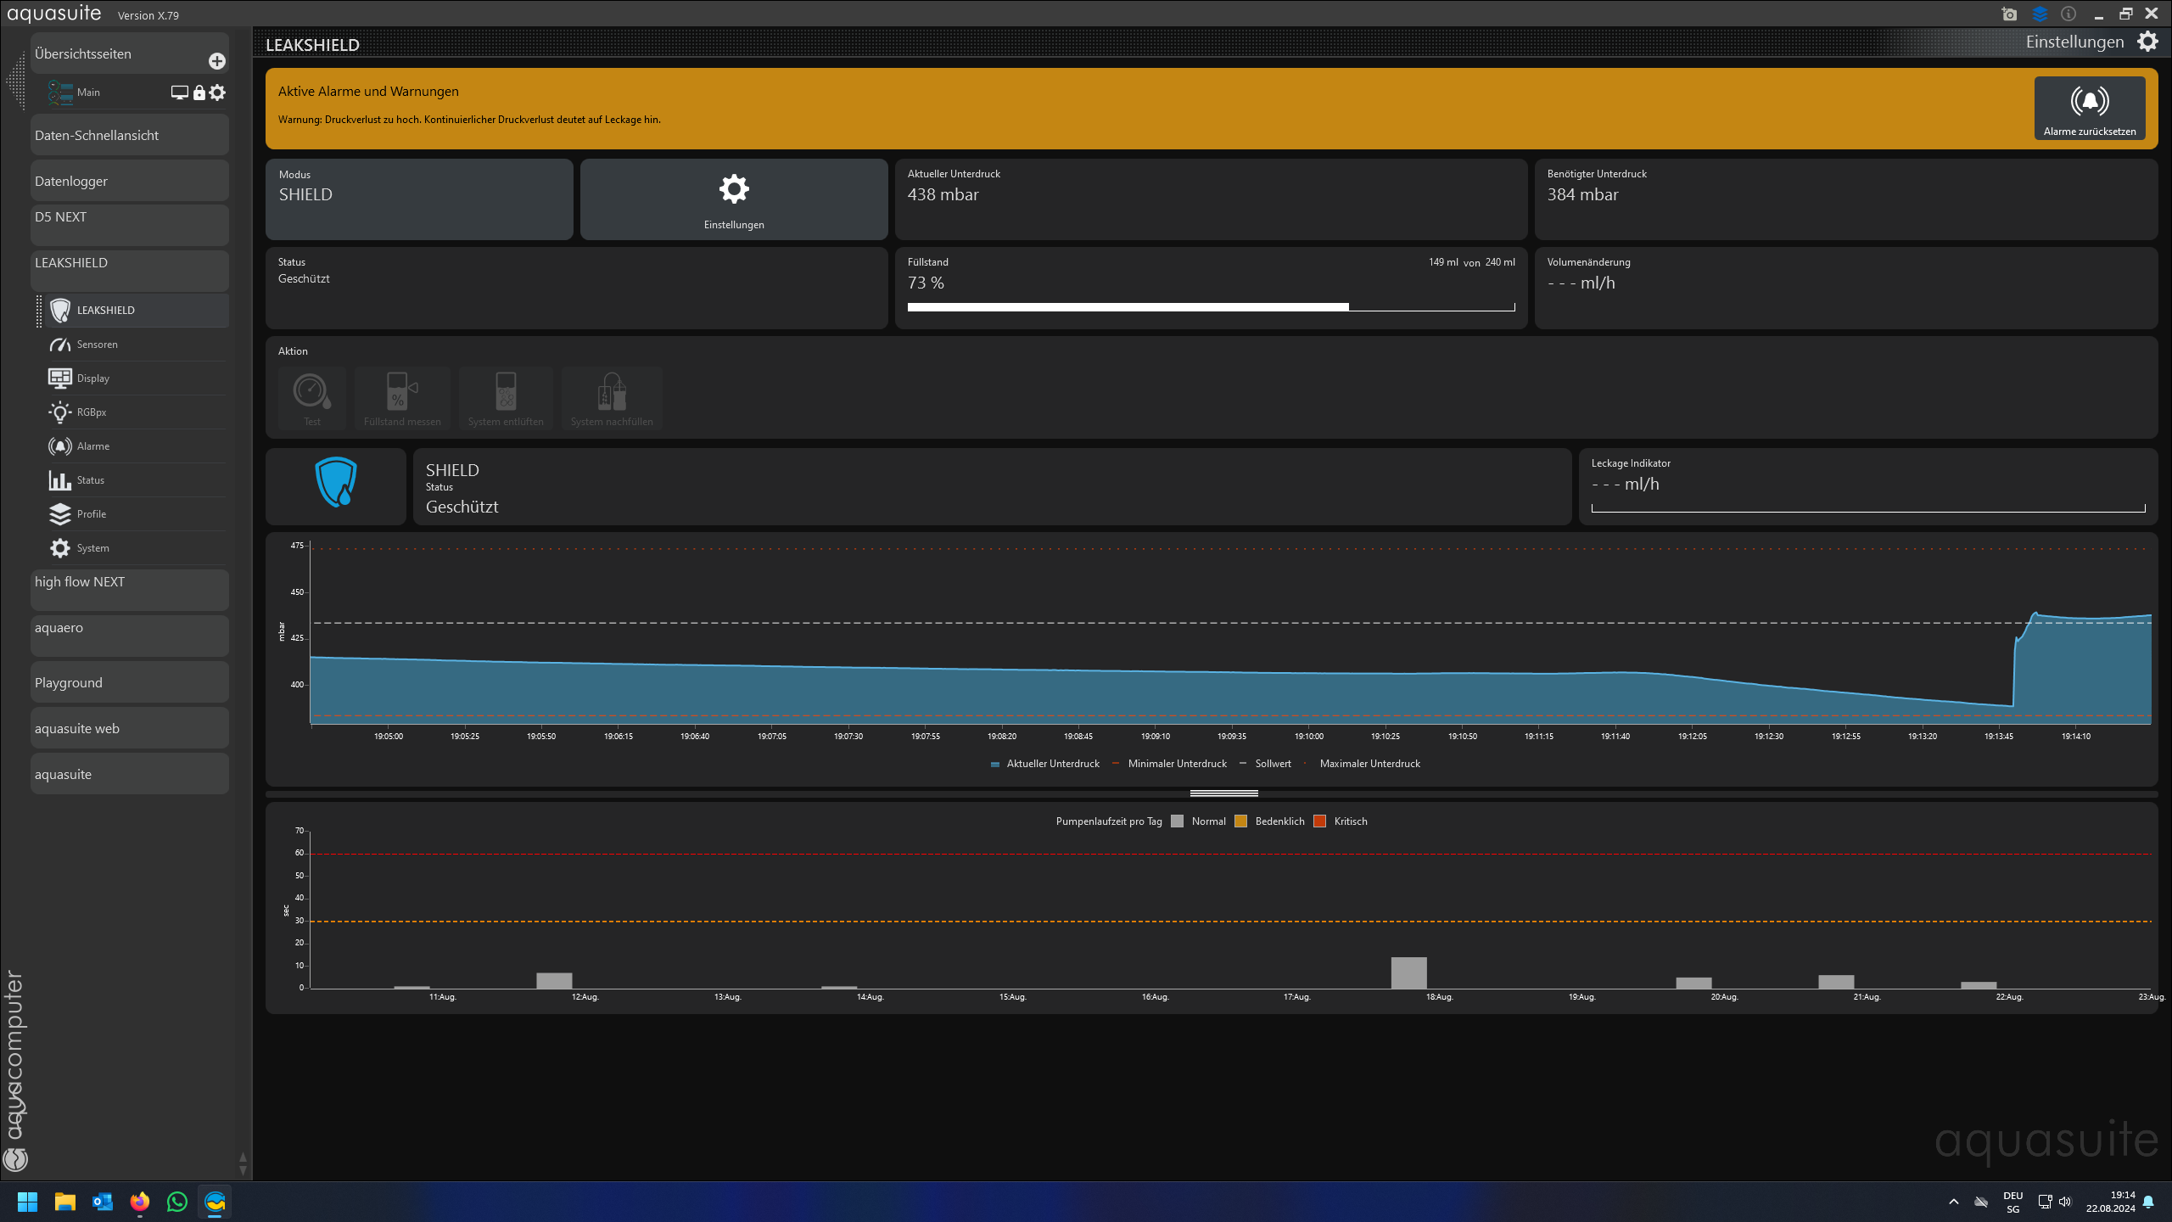Click the add overview page plus icon
This screenshot has height=1222, width=2172.
[x=217, y=61]
